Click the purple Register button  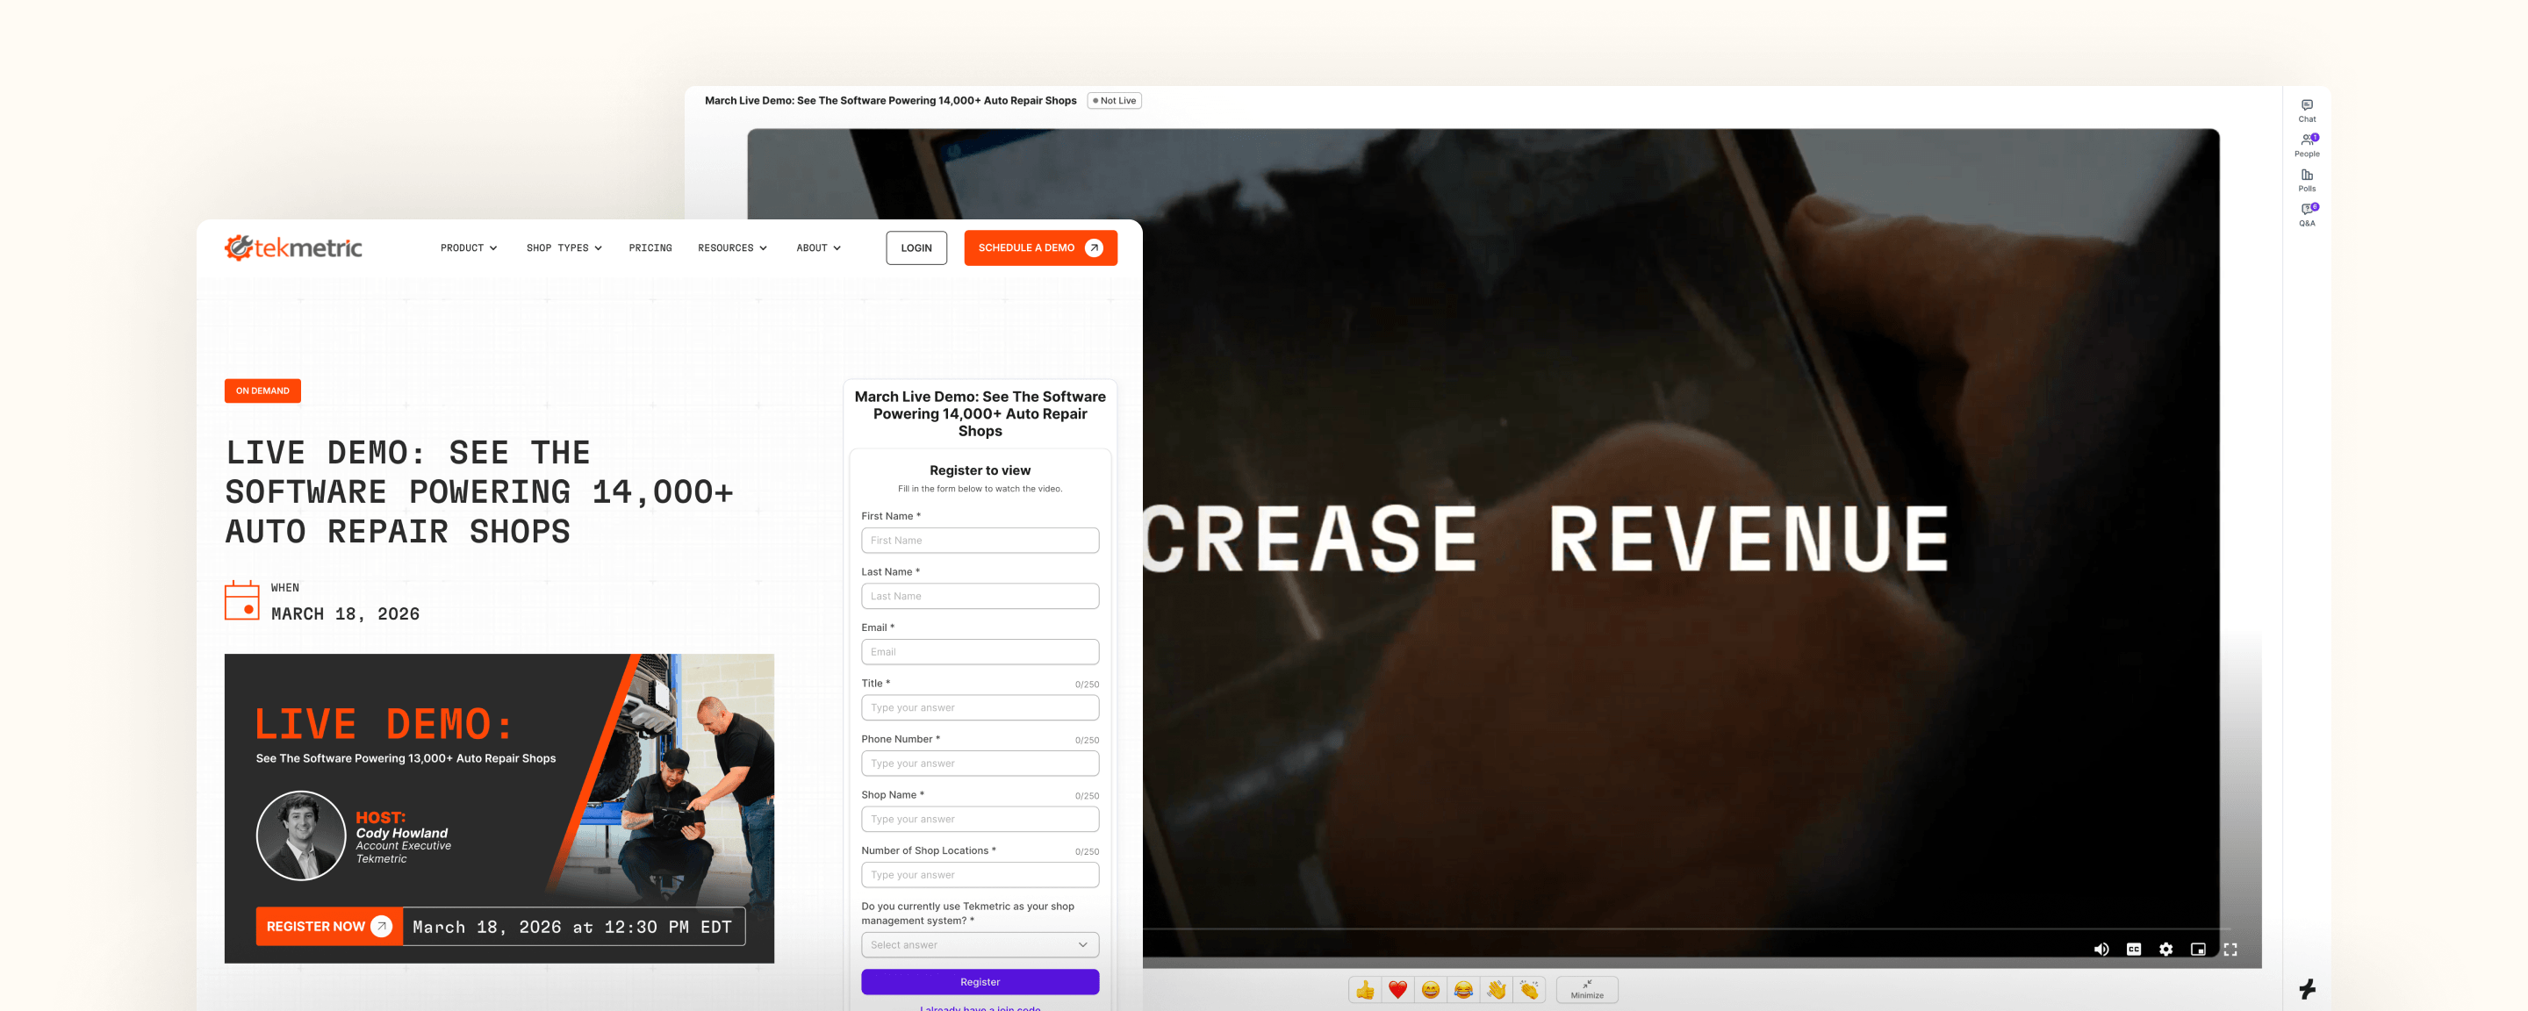[980, 981]
